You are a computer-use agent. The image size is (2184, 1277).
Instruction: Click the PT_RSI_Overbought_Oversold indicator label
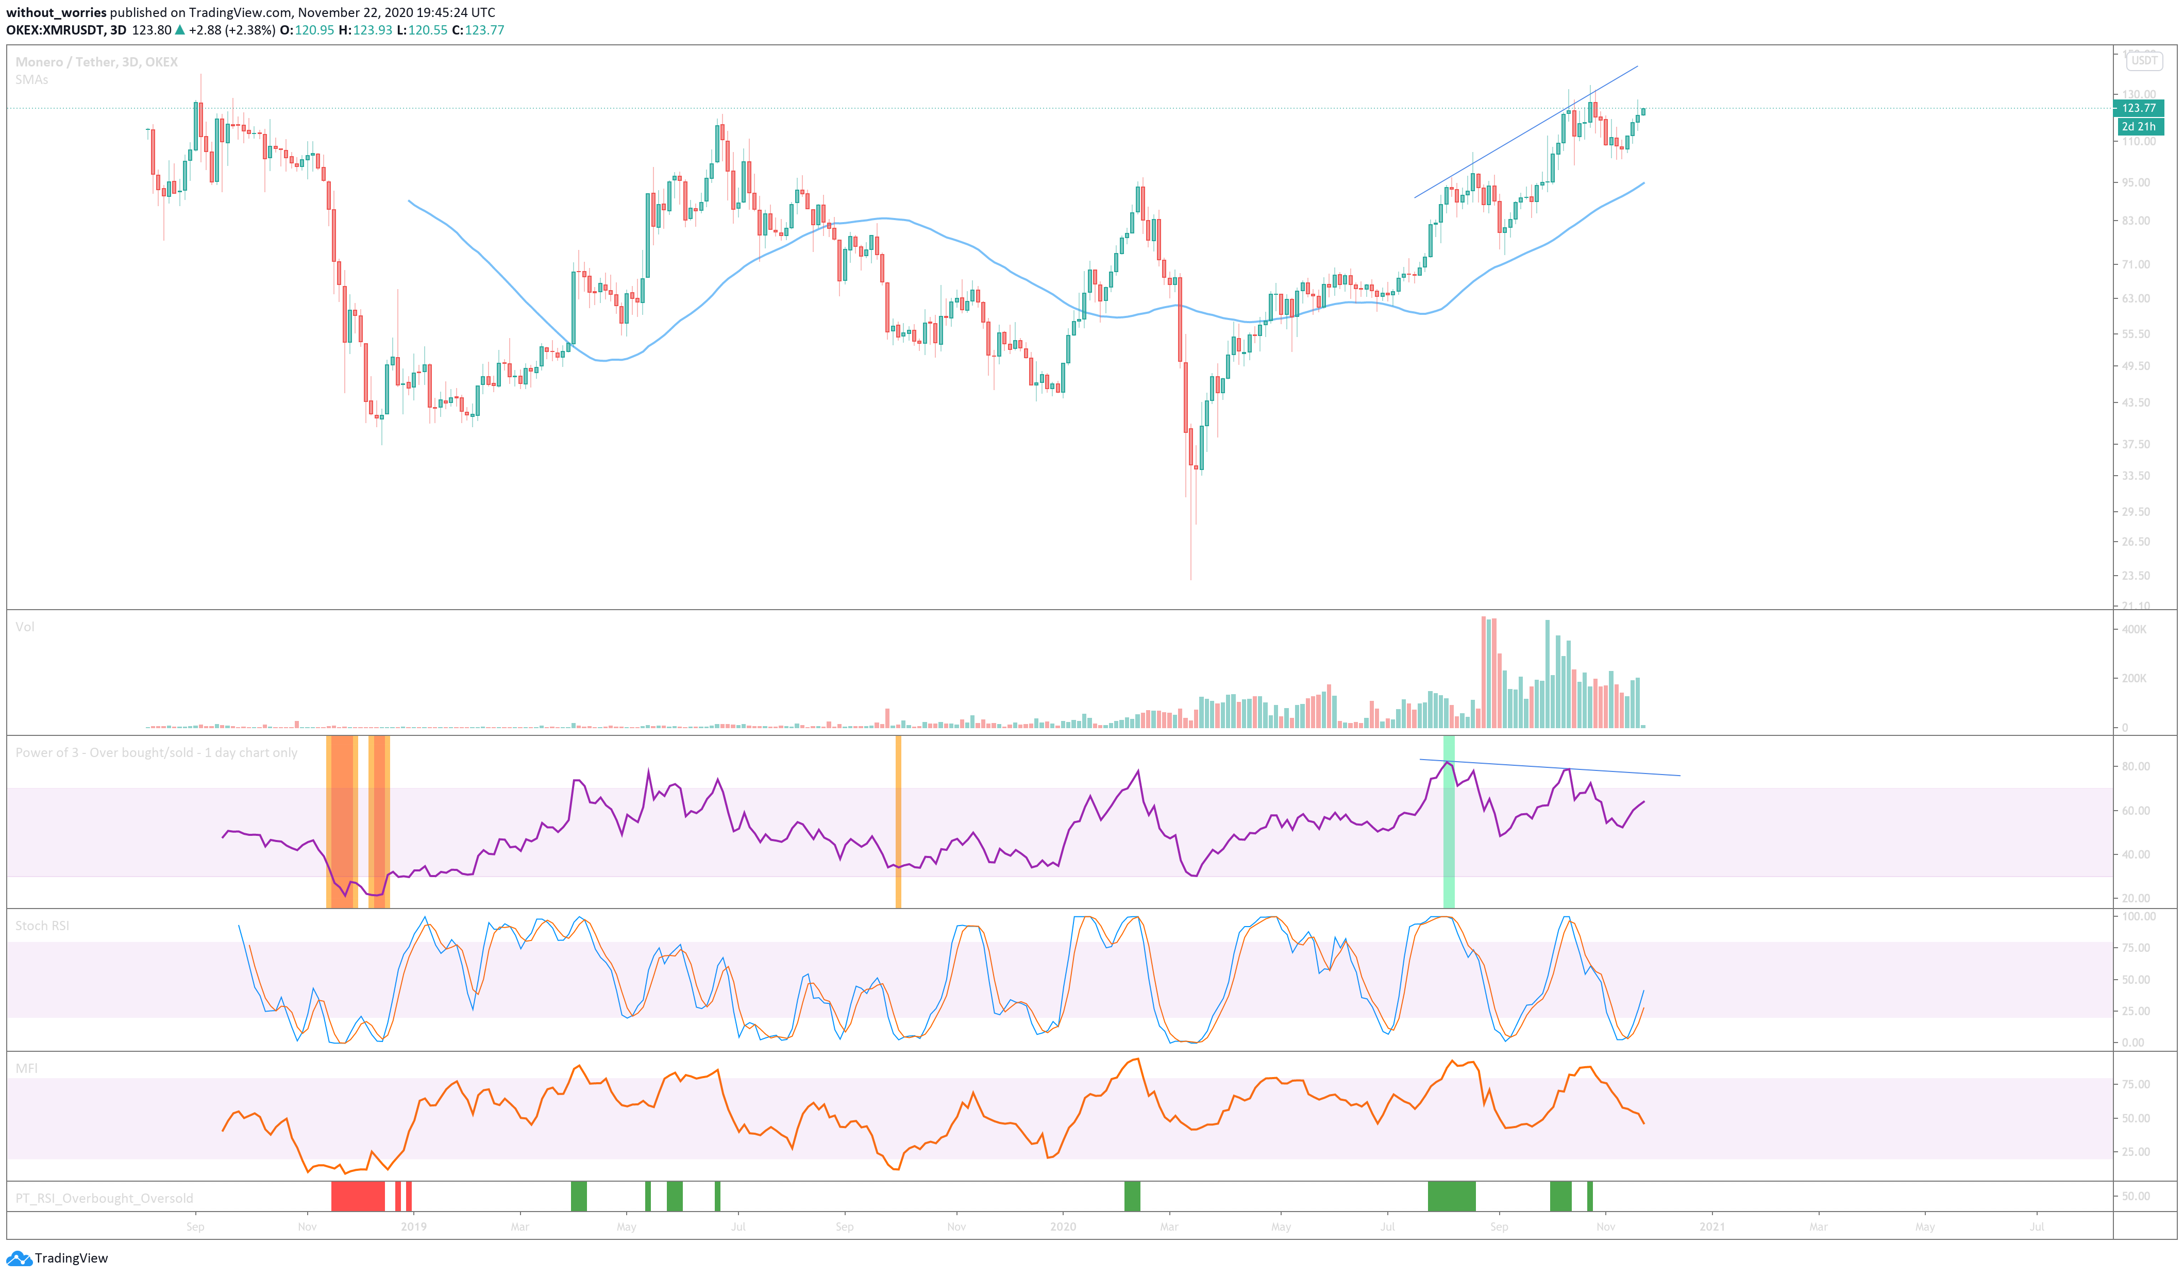click(104, 1198)
